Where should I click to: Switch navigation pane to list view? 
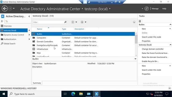(2, 21)
